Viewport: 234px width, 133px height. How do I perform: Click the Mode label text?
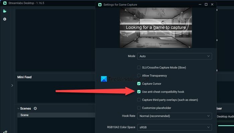(131, 56)
